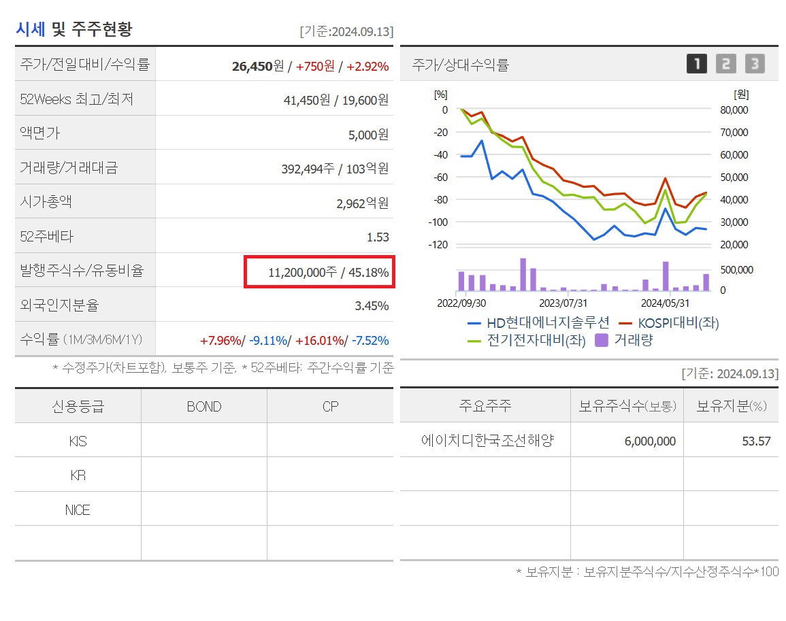Click the 1Y return -7.52%

click(x=370, y=341)
